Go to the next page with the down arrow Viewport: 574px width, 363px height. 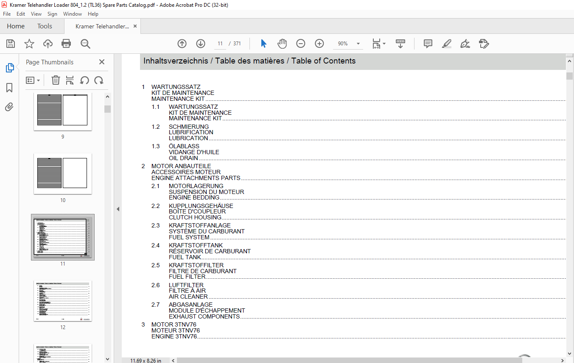click(201, 44)
